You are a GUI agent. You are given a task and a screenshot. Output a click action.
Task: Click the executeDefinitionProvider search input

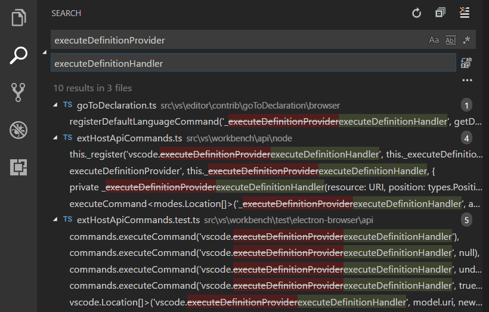coord(239,41)
